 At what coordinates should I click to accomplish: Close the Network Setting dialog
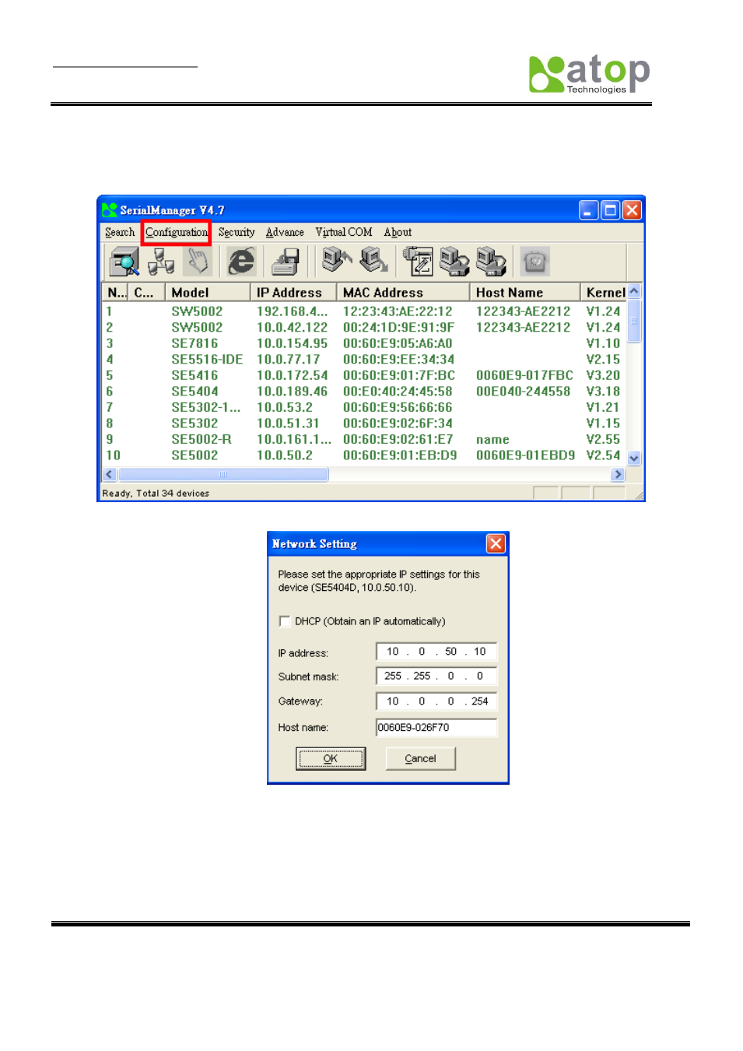click(496, 543)
